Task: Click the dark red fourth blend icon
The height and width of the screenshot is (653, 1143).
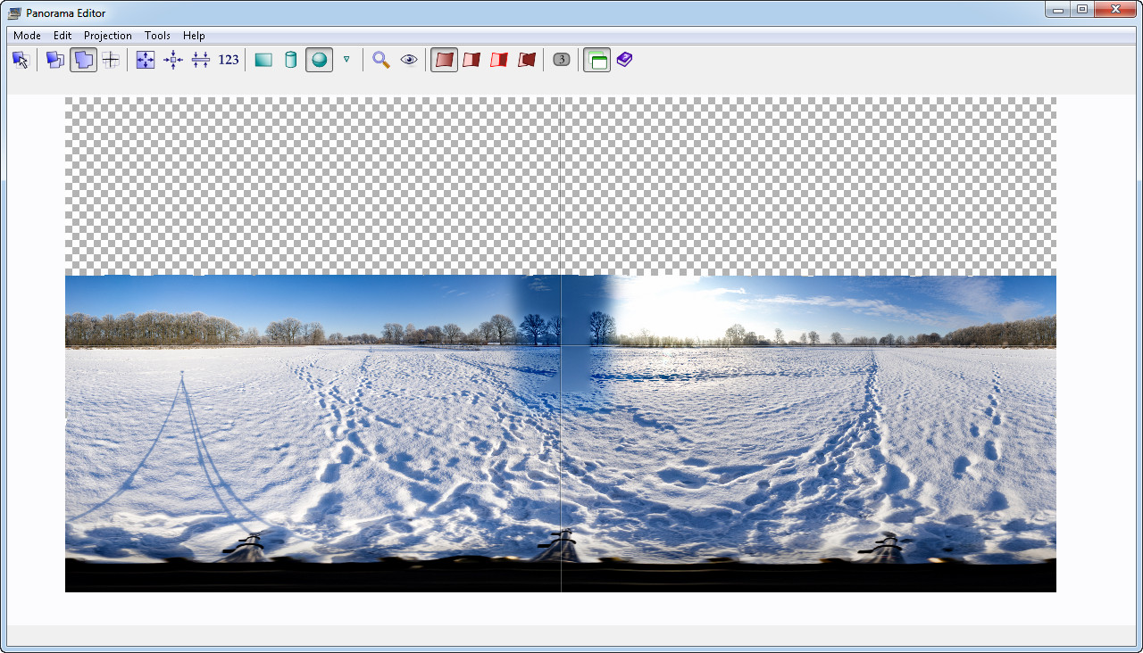Action: pos(527,60)
